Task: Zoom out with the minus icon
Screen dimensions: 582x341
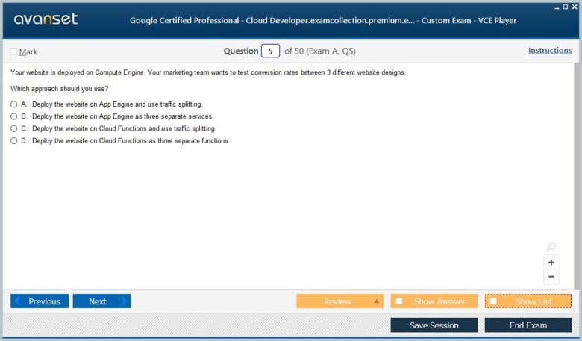Action: 551,277
